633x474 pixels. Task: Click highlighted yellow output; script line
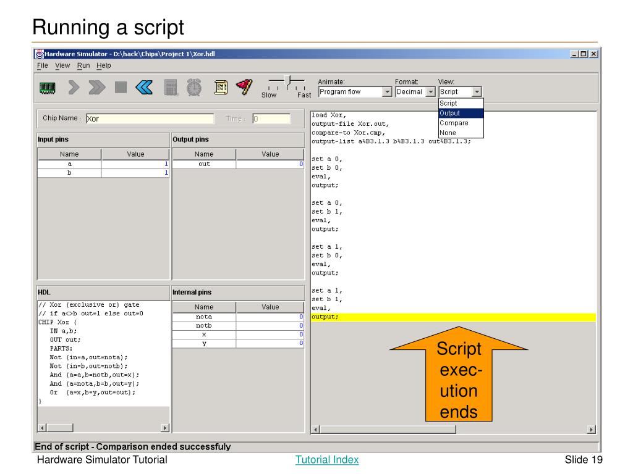pos(453,317)
